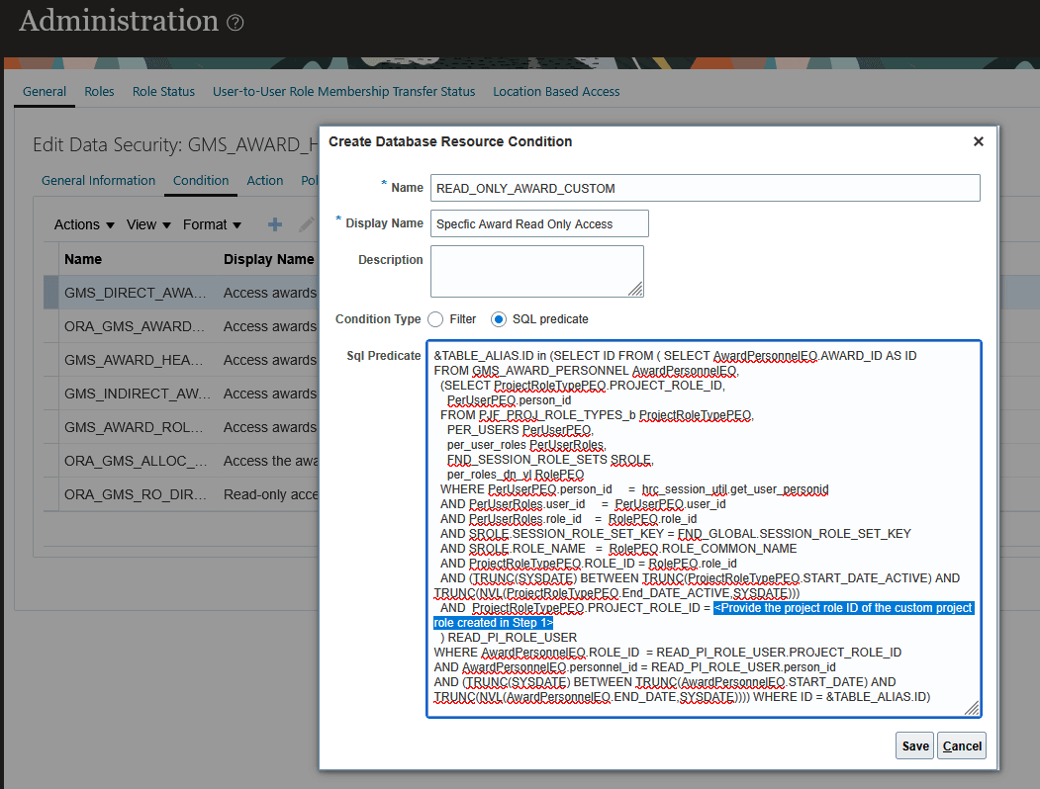Viewport: 1040px width, 789px height.
Task: Expand the View dropdown
Action: (146, 224)
